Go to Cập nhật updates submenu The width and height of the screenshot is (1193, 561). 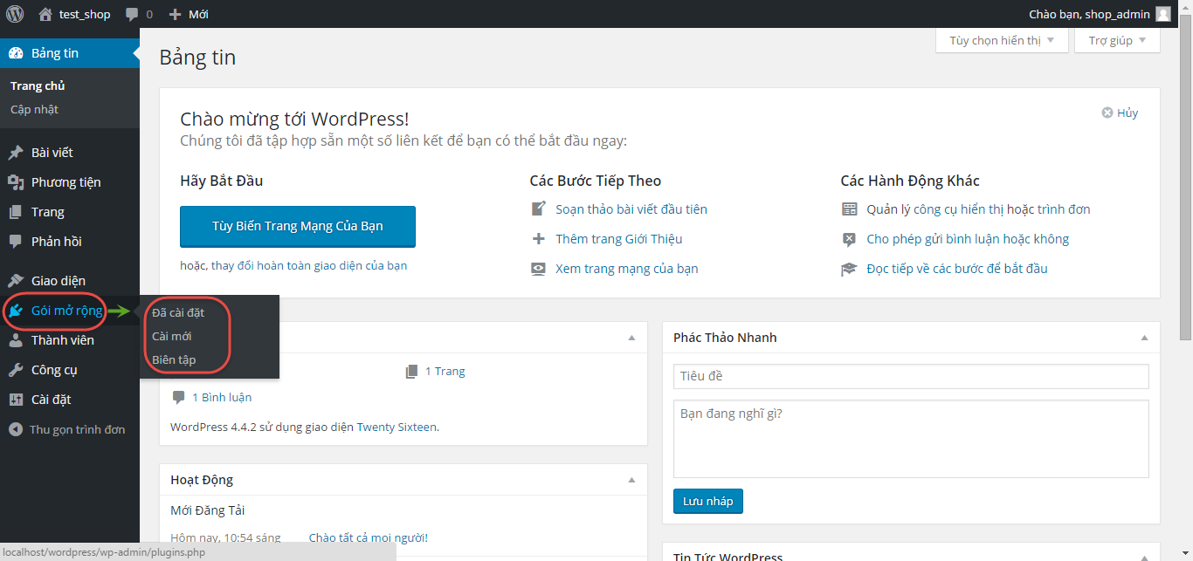click(34, 109)
